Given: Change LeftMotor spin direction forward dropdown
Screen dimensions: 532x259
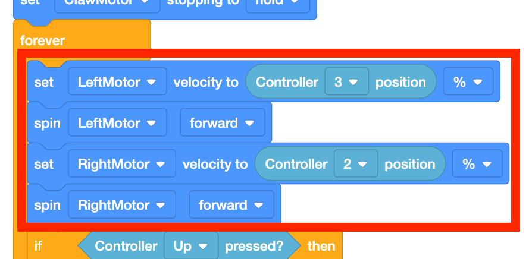Looking at the screenshot, I should (222, 123).
